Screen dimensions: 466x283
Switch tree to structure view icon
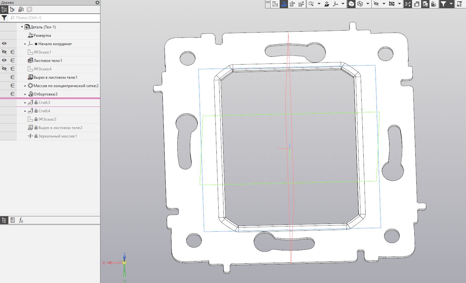click(12, 10)
